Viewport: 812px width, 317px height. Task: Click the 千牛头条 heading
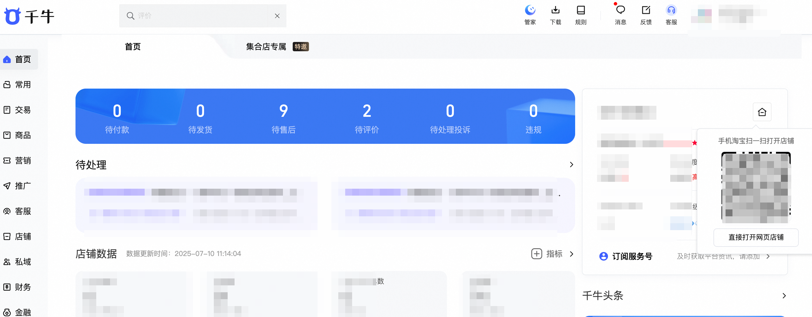pyautogui.click(x=603, y=296)
